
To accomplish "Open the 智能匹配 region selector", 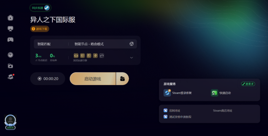I will (44, 44).
